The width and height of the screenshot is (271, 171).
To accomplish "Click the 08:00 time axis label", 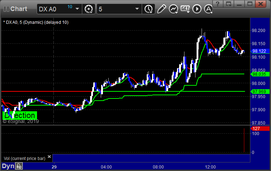I will (x=158, y=167).
